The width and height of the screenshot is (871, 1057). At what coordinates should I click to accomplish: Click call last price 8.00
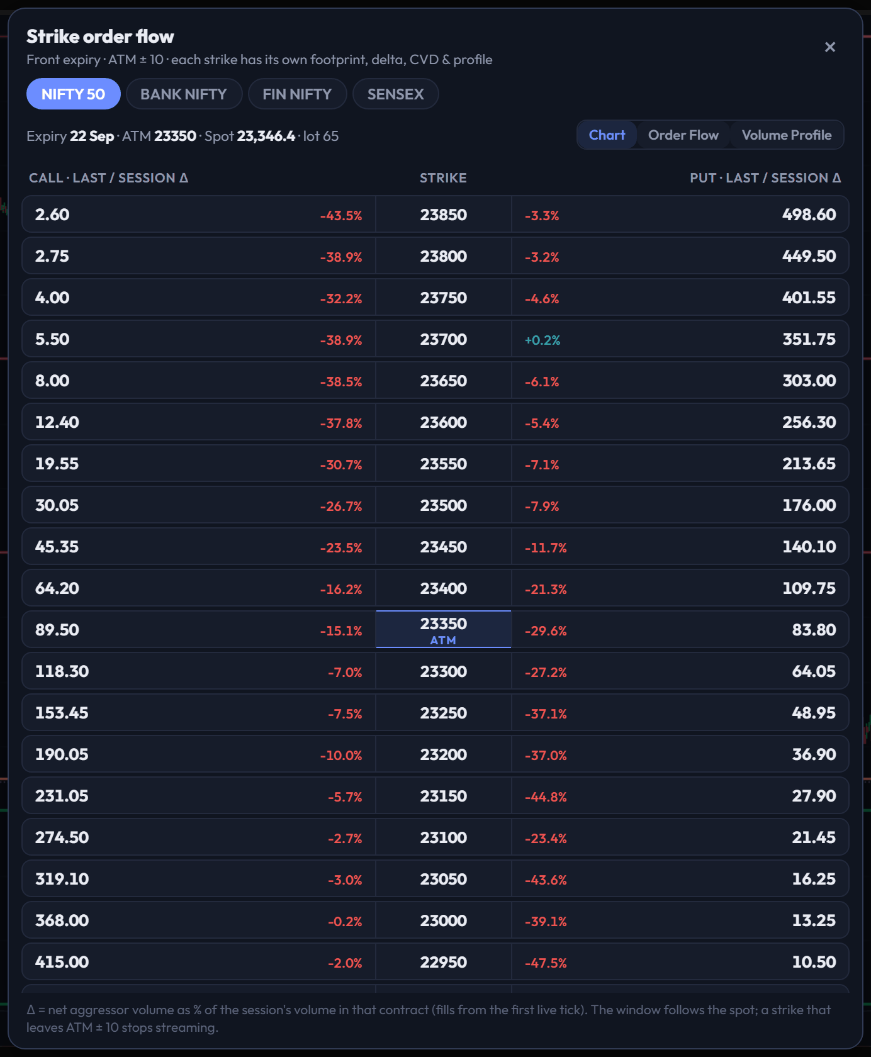[52, 381]
